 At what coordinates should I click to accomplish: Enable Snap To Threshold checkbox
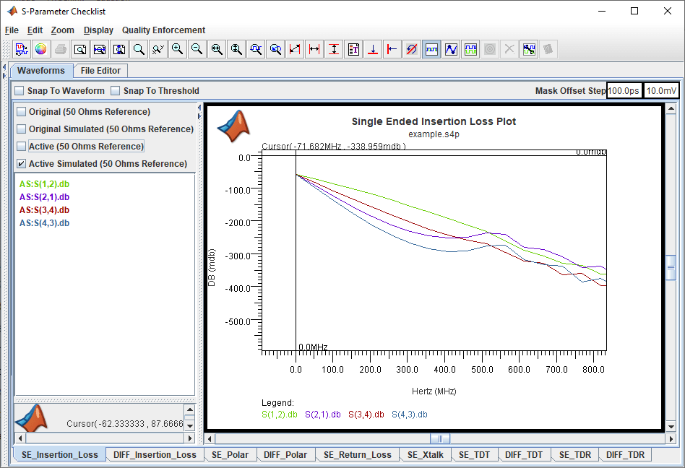pyautogui.click(x=116, y=91)
